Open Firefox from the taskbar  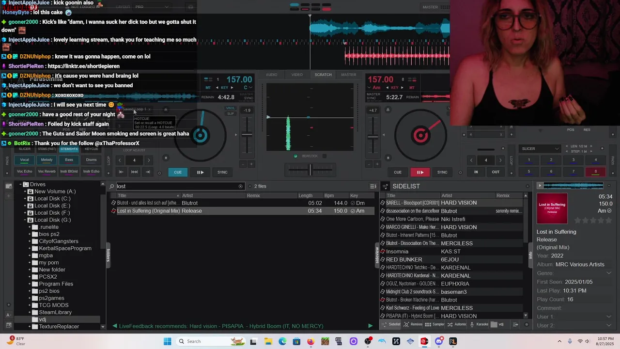pos(310,341)
